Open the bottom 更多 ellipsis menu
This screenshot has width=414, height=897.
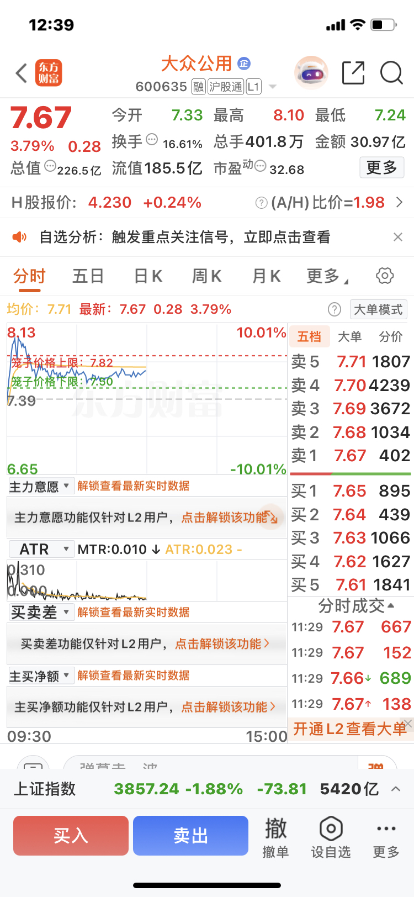coord(386,838)
